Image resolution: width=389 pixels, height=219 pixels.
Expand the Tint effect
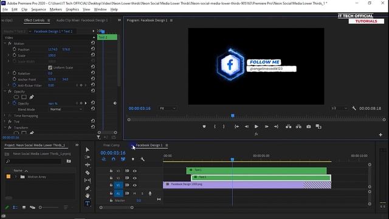[5, 122]
